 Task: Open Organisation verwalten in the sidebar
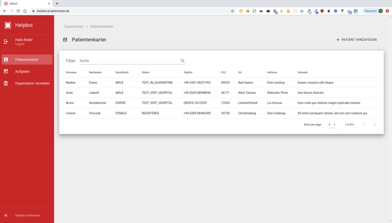pos(27,84)
